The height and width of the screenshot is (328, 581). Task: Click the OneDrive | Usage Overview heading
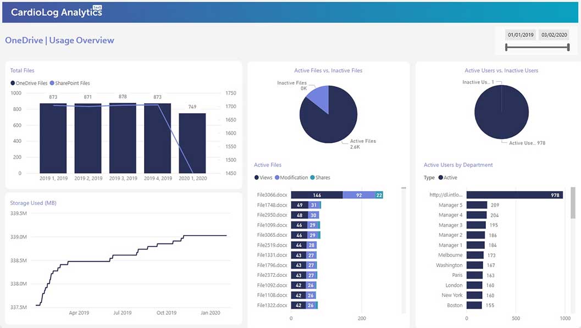[x=60, y=40]
